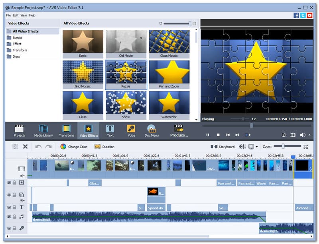Select the Speed 4x clip on timeline
Image resolution: width=319 pixels, height=244 pixels.
click(x=156, y=208)
